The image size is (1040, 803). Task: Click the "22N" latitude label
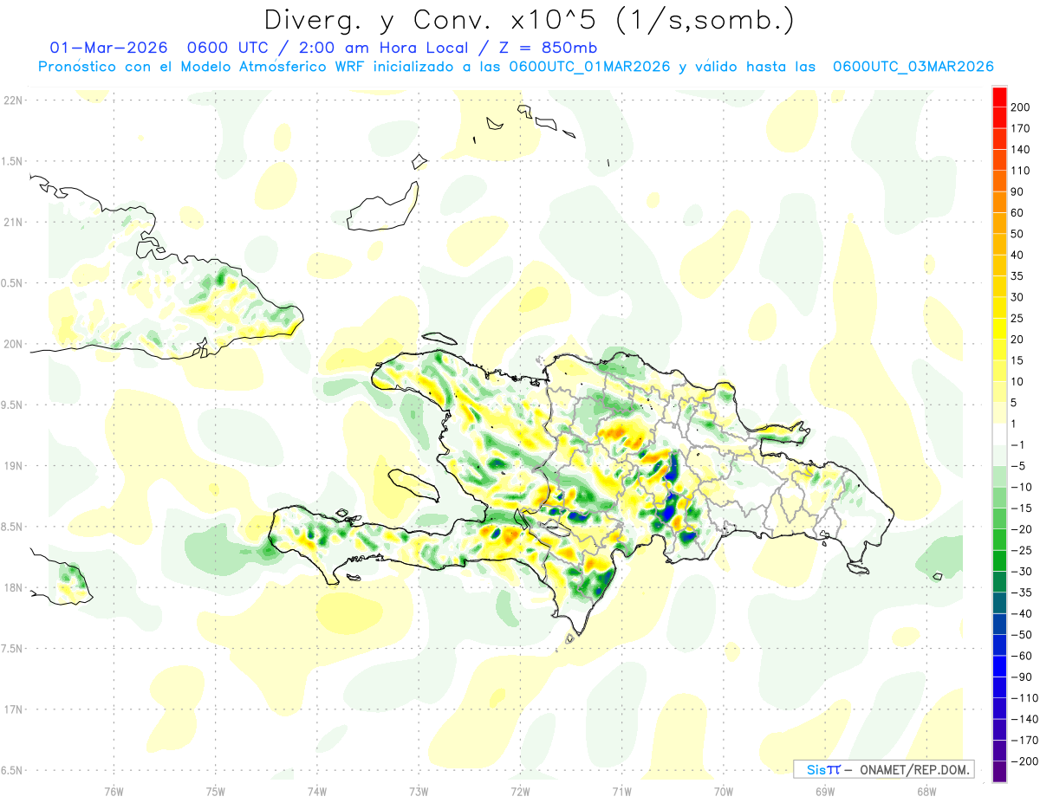13,100
